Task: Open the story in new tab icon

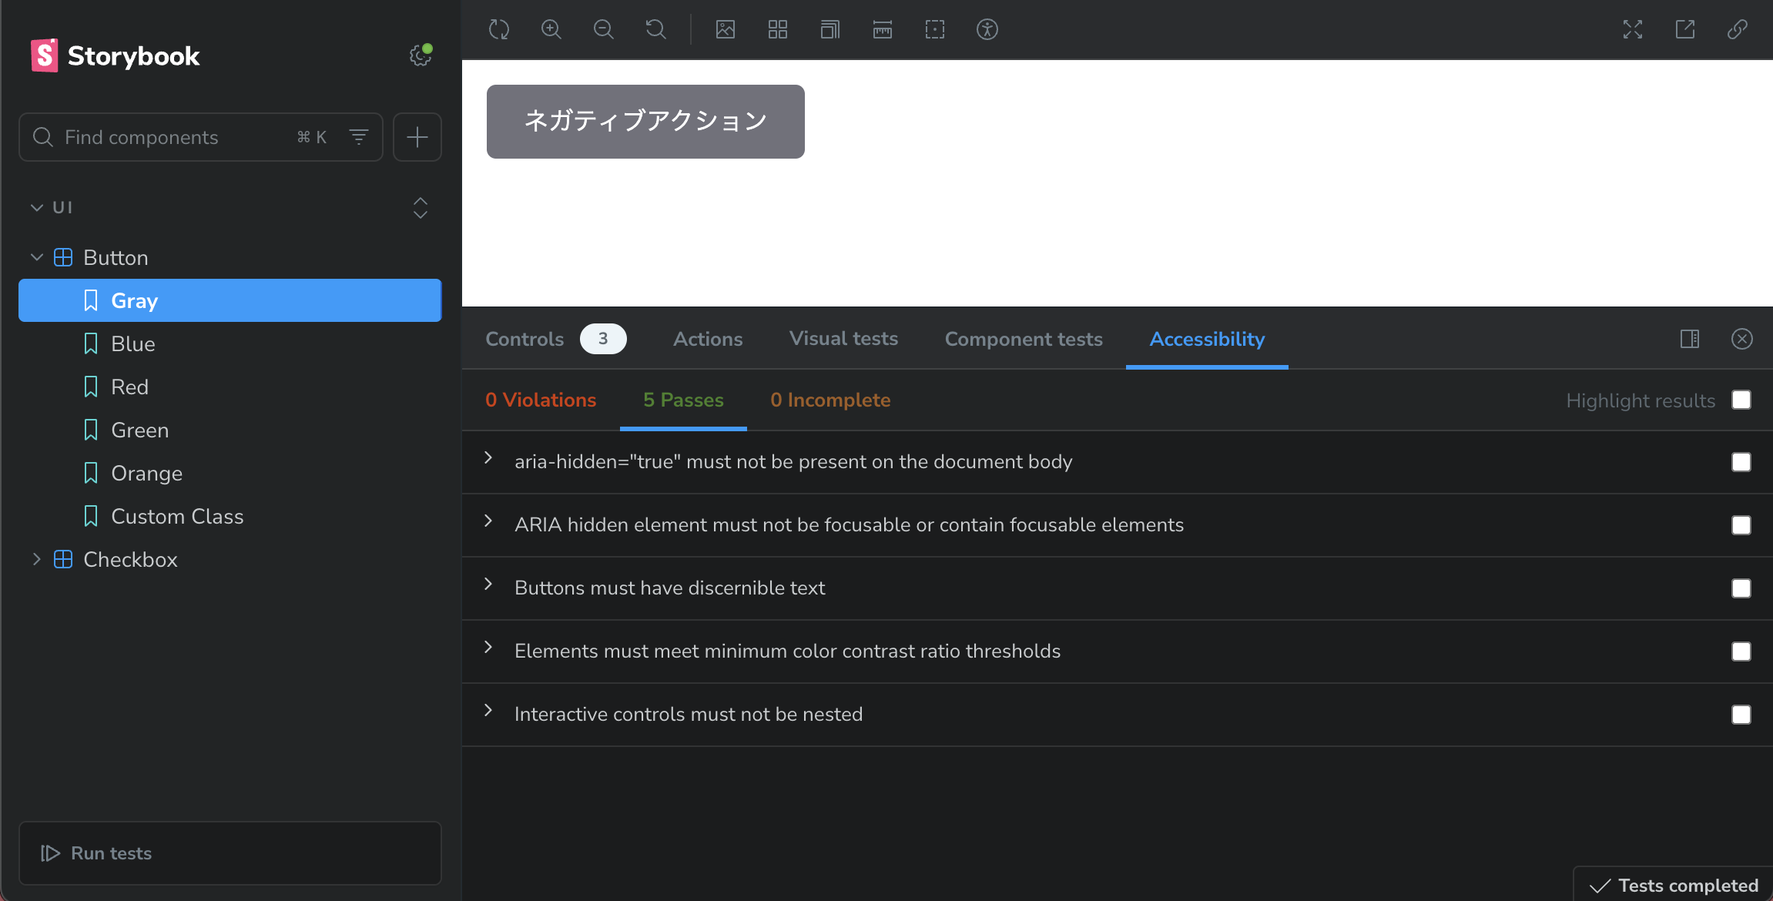Action: coord(1685,29)
